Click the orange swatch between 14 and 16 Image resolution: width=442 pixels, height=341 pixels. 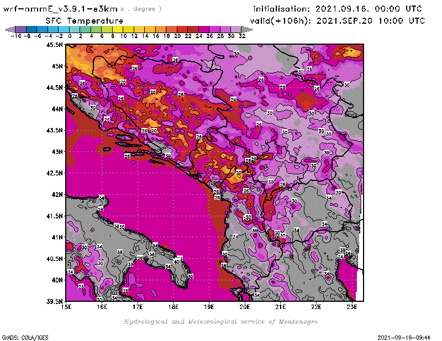tap(150, 29)
